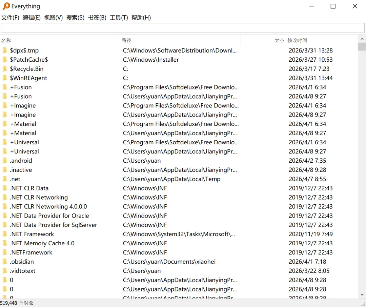Select the $WinREAgent folder name
Screen dimensions: 366x307
coord(28,78)
